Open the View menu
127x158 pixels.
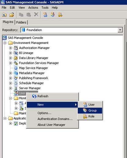[x=22, y=8]
